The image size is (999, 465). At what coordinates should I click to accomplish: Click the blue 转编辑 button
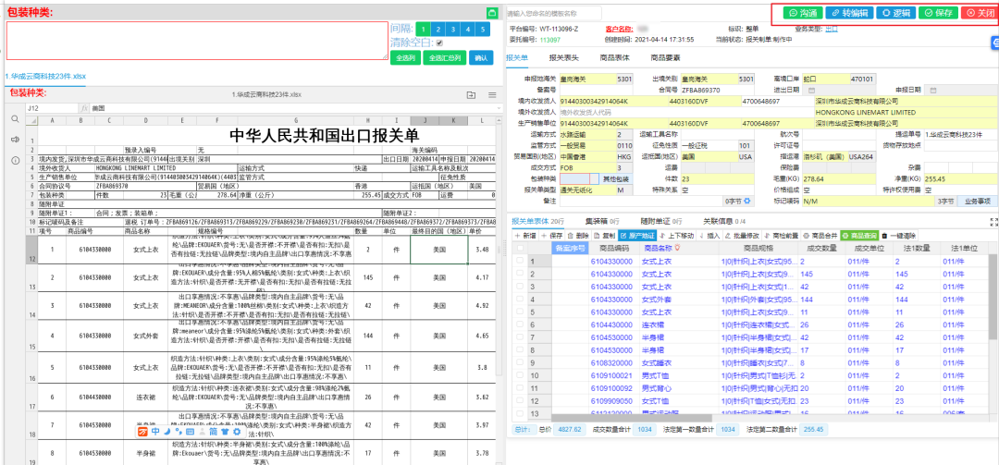click(850, 13)
